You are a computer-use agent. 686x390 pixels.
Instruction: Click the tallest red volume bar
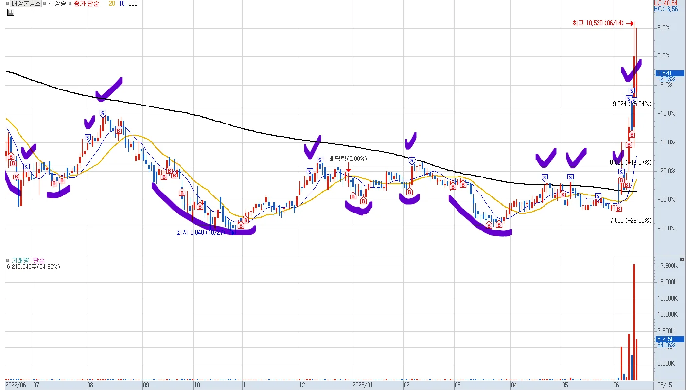tap(634, 322)
